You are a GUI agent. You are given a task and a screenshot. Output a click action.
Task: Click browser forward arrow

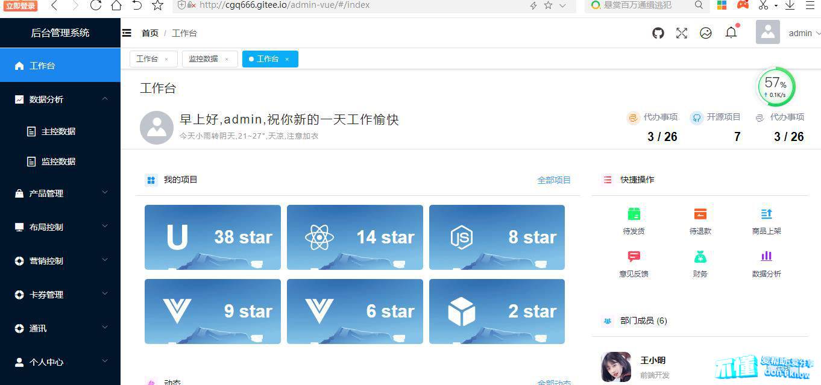(x=75, y=5)
